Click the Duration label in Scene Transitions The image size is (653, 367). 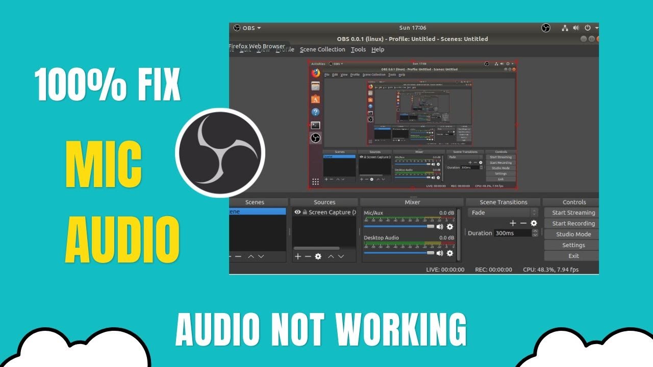click(480, 233)
